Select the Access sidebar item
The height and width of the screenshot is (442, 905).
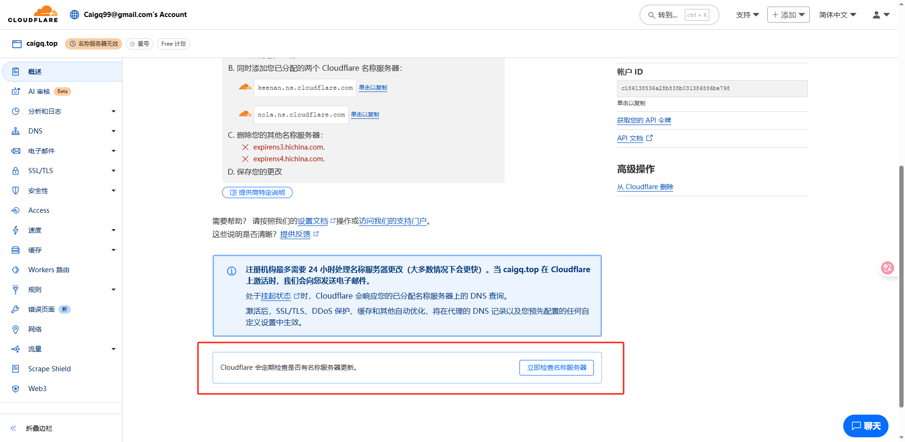(x=39, y=210)
